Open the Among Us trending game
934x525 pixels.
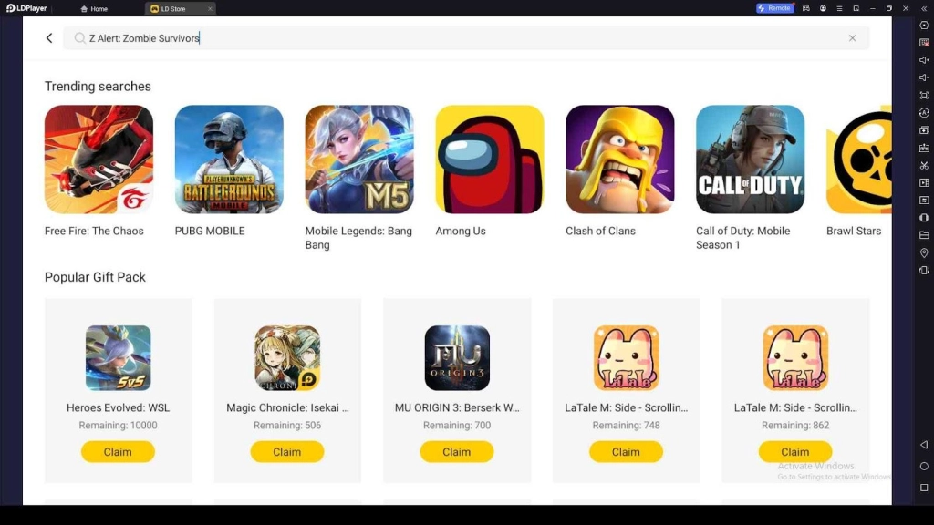[x=489, y=160]
